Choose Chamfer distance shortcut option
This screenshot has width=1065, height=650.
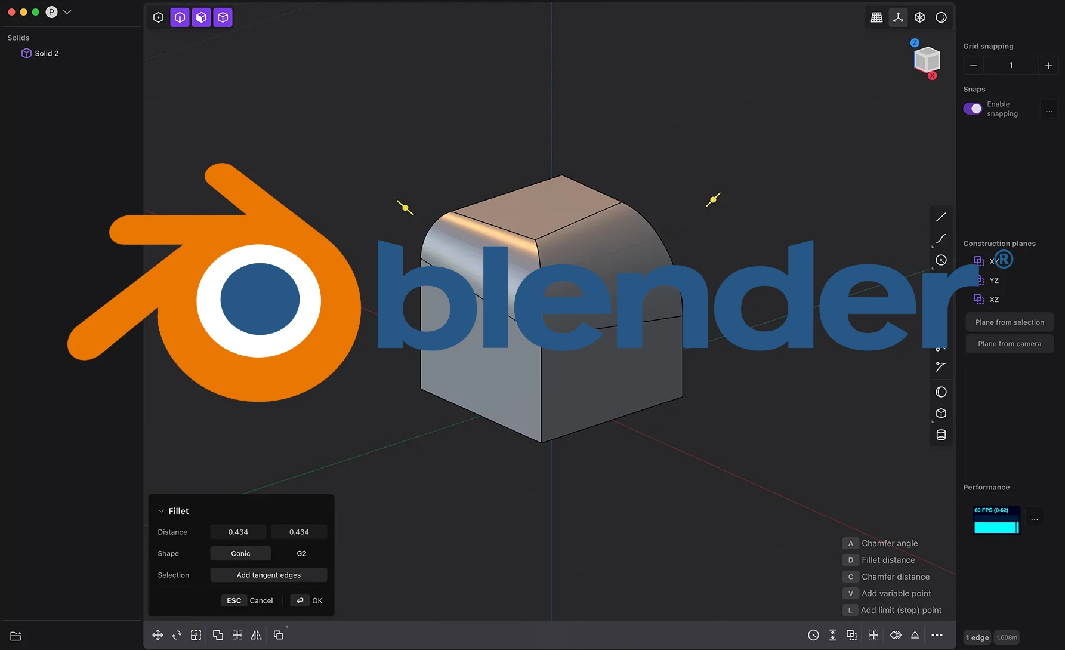(886, 577)
